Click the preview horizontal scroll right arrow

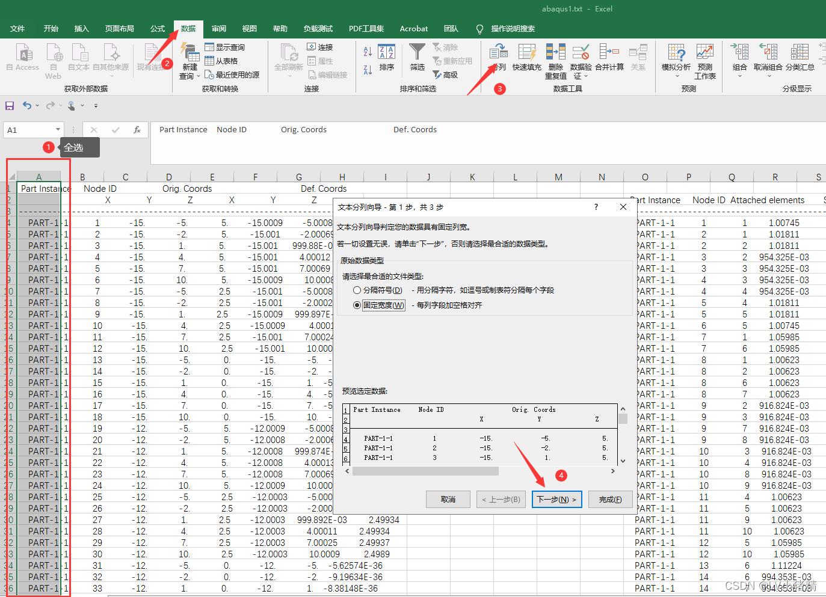pyautogui.click(x=613, y=471)
